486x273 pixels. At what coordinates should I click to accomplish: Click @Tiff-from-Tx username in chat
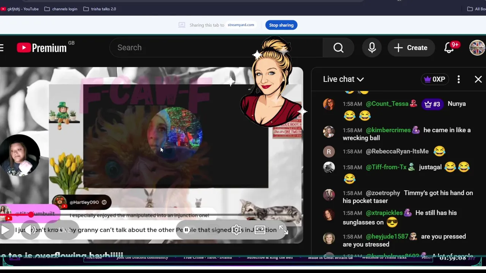pyautogui.click(x=386, y=167)
